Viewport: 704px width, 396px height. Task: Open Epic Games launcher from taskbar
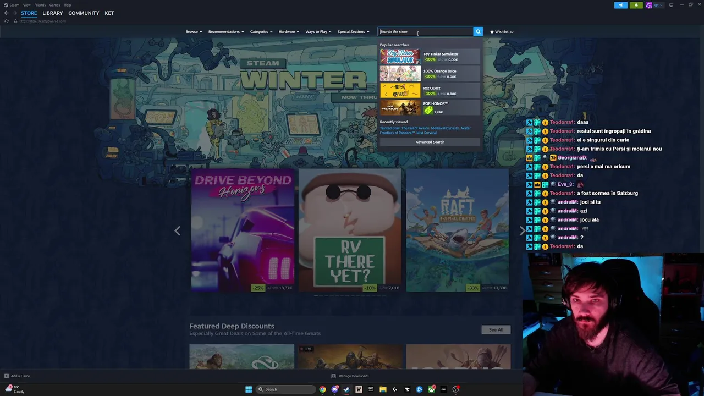pos(371,389)
